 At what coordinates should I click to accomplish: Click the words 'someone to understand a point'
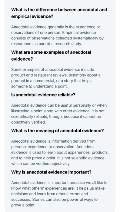39,86
